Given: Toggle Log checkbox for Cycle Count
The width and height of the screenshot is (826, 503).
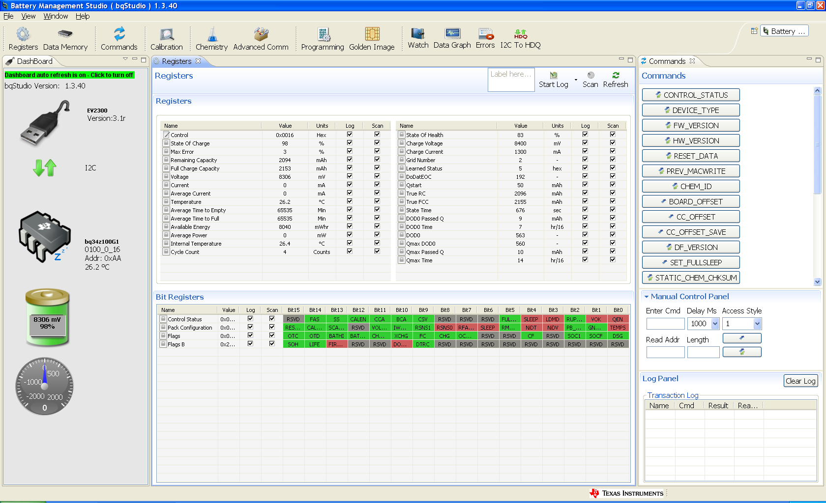Looking at the screenshot, I should click(350, 251).
